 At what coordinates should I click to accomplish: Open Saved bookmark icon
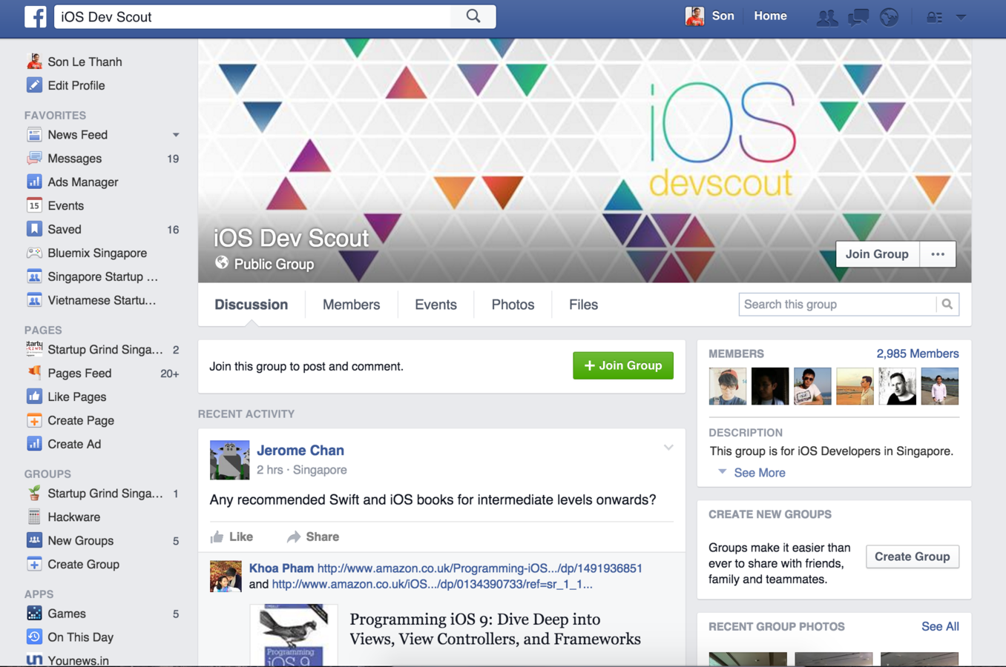(34, 230)
